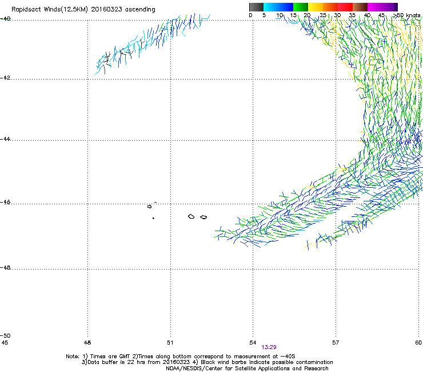The height and width of the screenshot is (372, 423).
Task: Click the orange 25-30 knots legend swatch
Action: (330, 7)
